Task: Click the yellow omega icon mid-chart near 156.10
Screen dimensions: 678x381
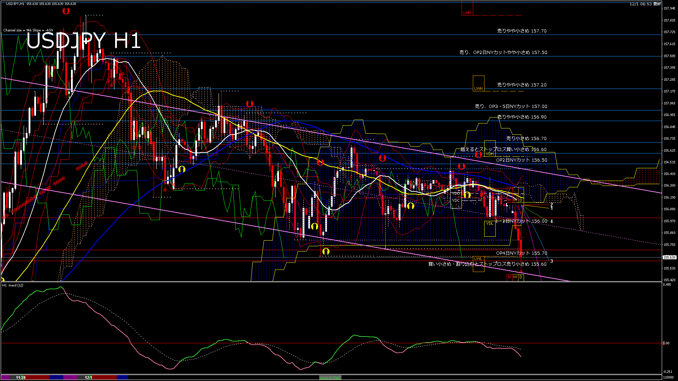Action: (410, 206)
